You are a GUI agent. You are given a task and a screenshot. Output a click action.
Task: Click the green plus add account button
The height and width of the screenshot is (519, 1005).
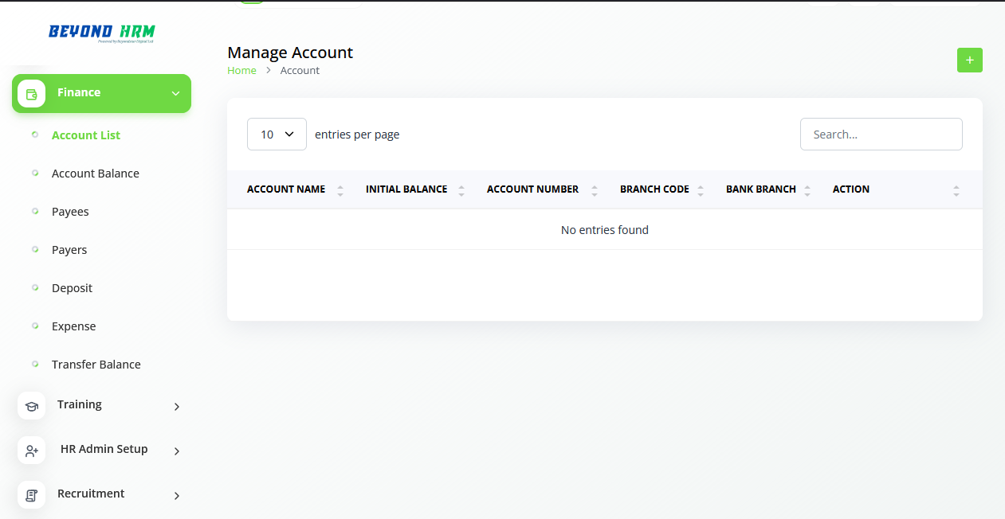tap(969, 60)
